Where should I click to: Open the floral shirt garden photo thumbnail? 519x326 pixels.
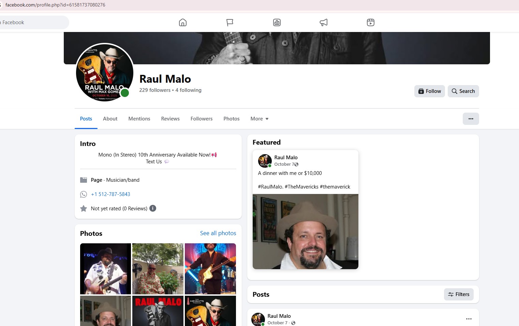158,269
